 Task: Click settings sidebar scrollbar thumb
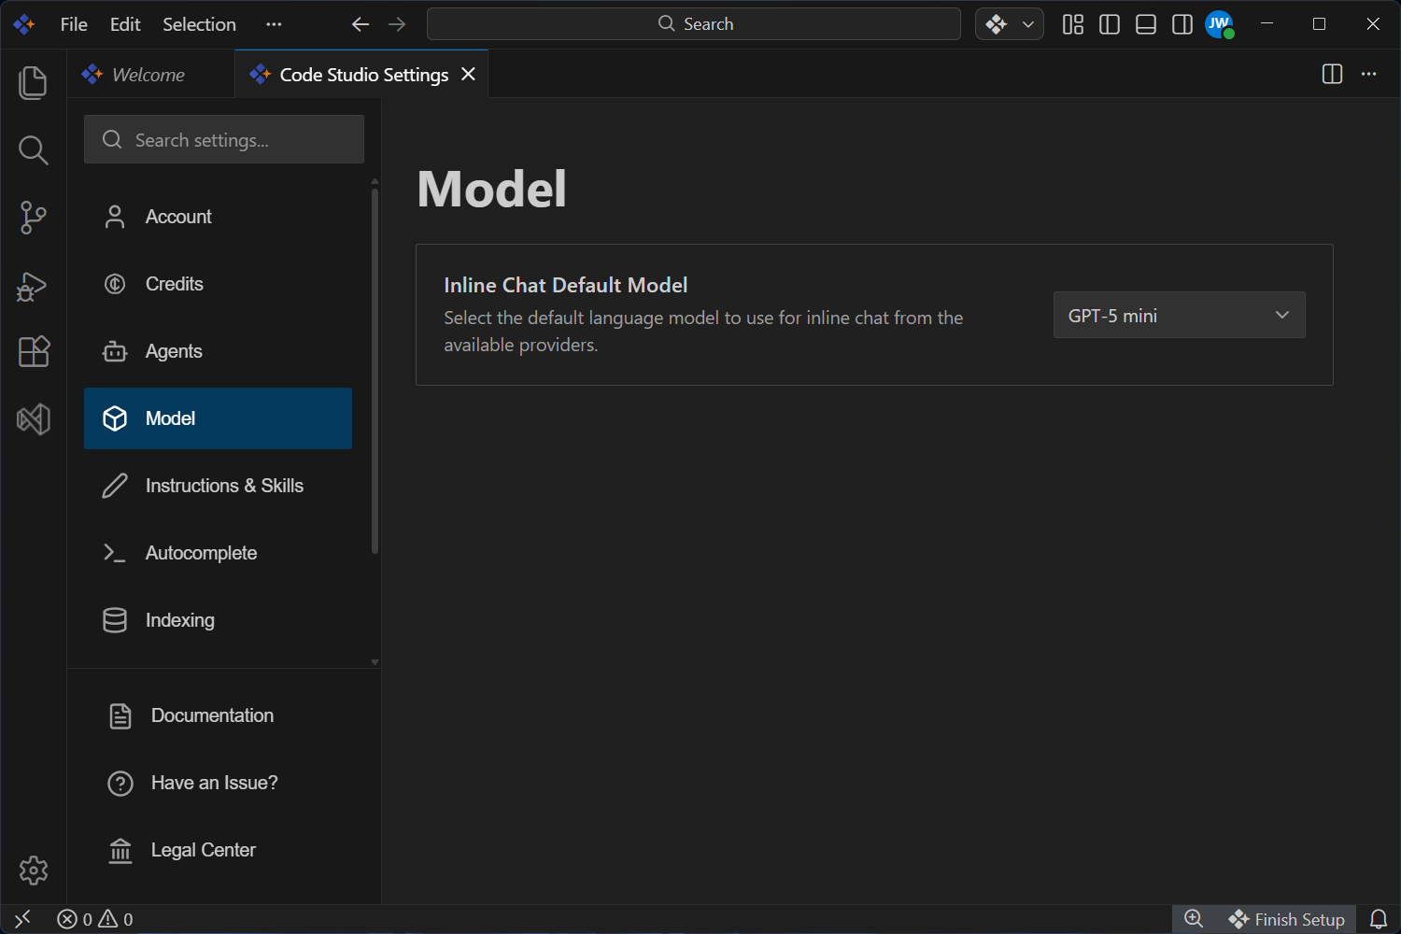pos(375,372)
